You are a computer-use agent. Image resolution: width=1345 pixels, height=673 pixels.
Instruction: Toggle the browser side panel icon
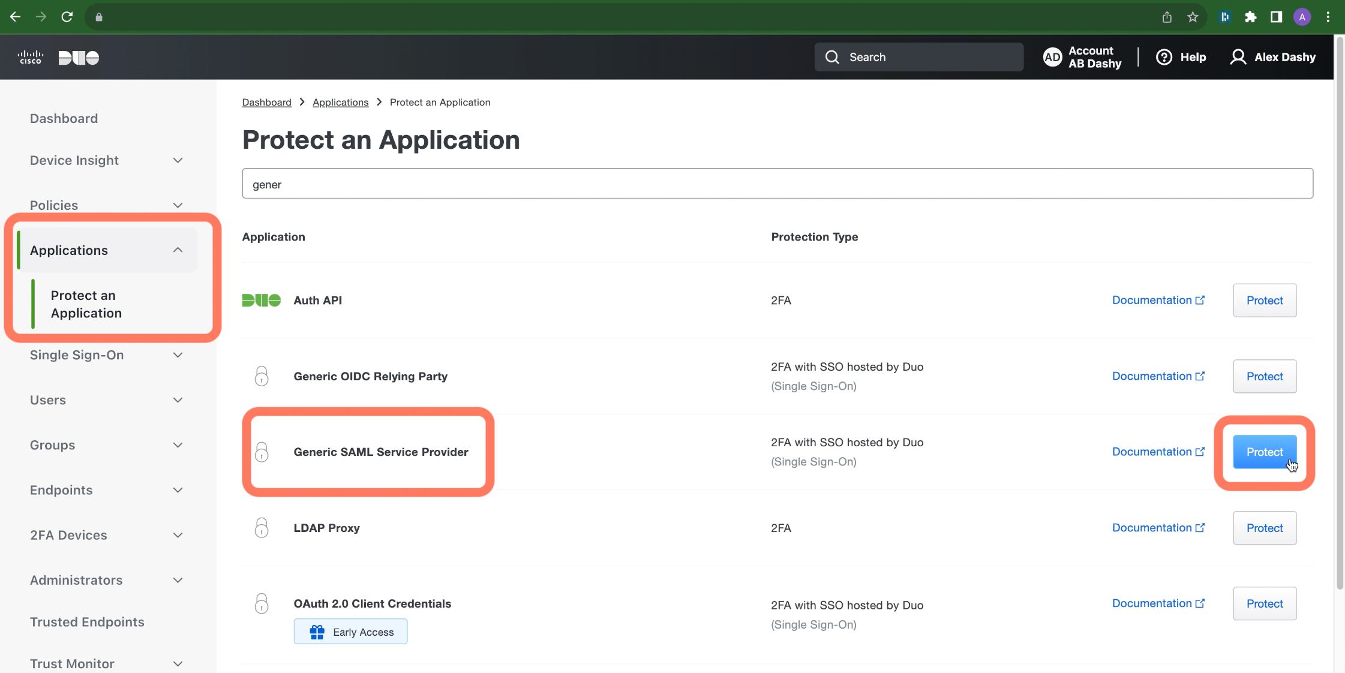coord(1277,17)
